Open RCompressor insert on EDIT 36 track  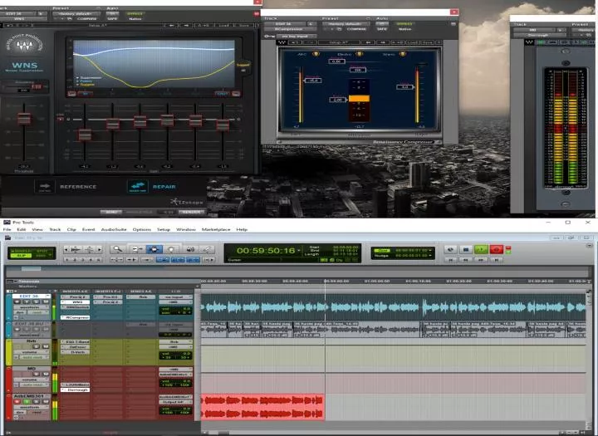(75, 317)
